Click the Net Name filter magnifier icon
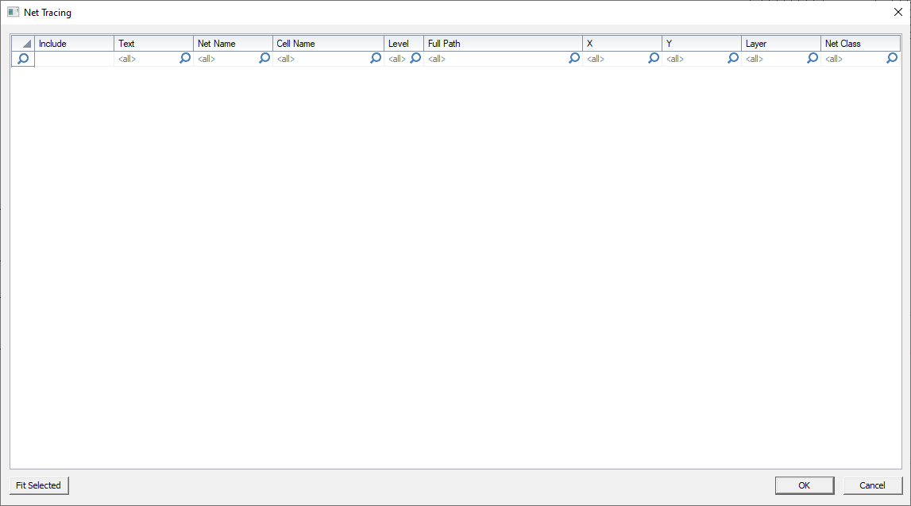The image size is (911, 506). (264, 58)
